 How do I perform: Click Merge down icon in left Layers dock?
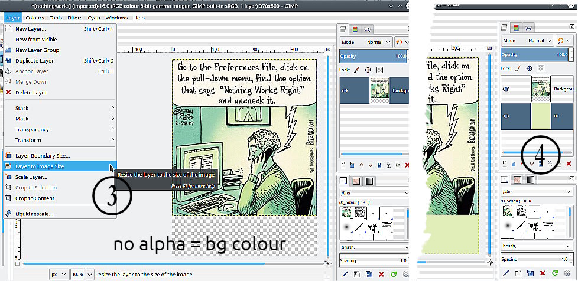click(398, 165)
